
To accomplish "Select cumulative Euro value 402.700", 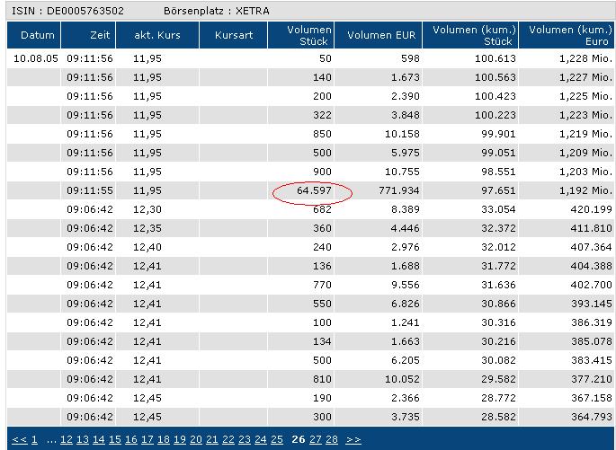I will tap(591, 285).
